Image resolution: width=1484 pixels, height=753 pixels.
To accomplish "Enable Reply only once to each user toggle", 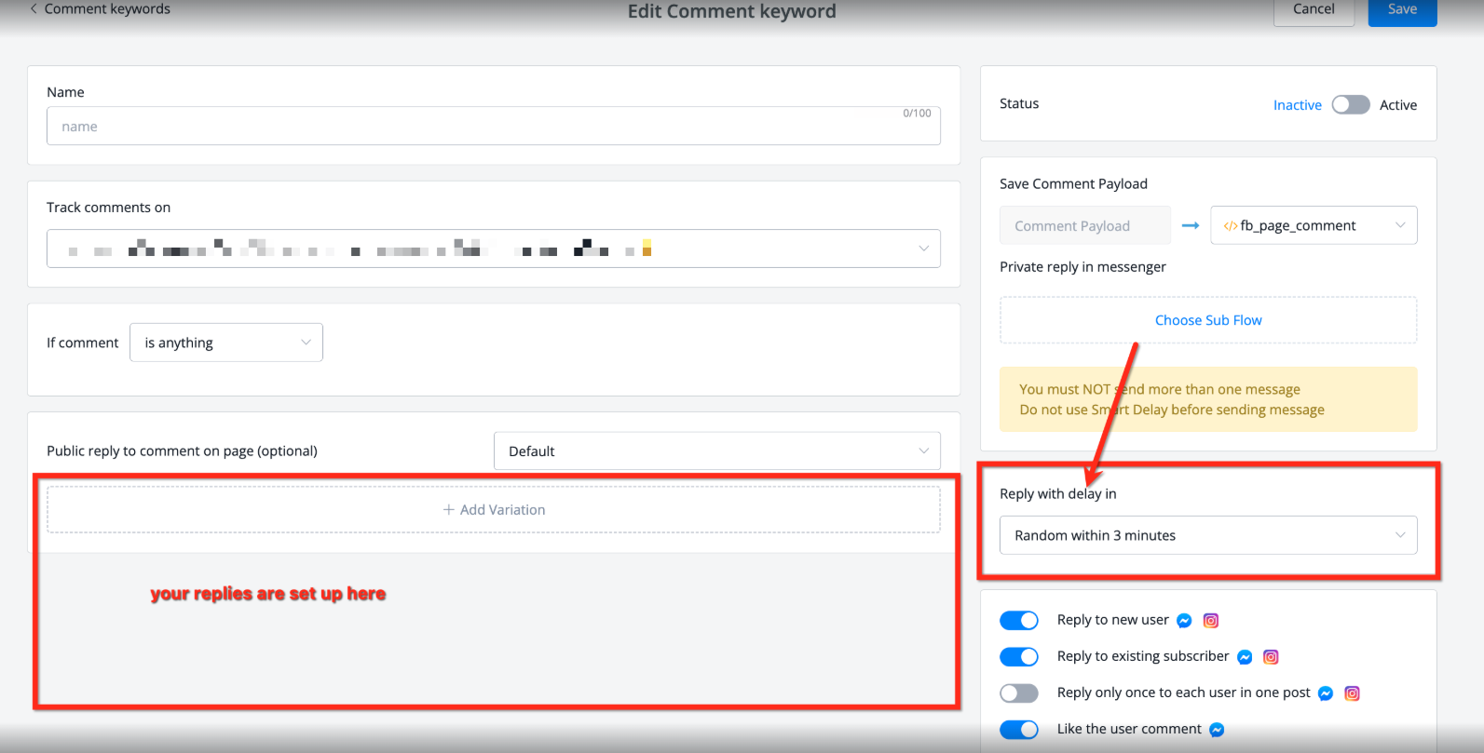I will pyautogui.click(x=1018, y=693).
